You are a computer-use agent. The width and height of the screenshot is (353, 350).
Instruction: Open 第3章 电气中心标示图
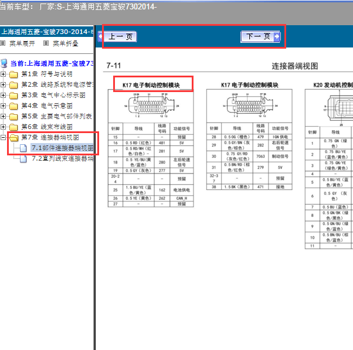[53, 95]
